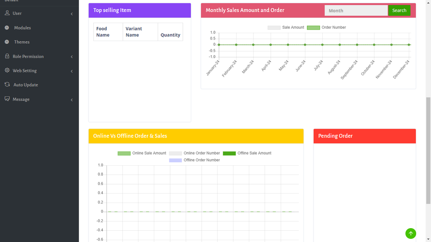Toggle the Sale Amount legend in monthly chart
Screen dimensions: 431x242
click(286, 27)
